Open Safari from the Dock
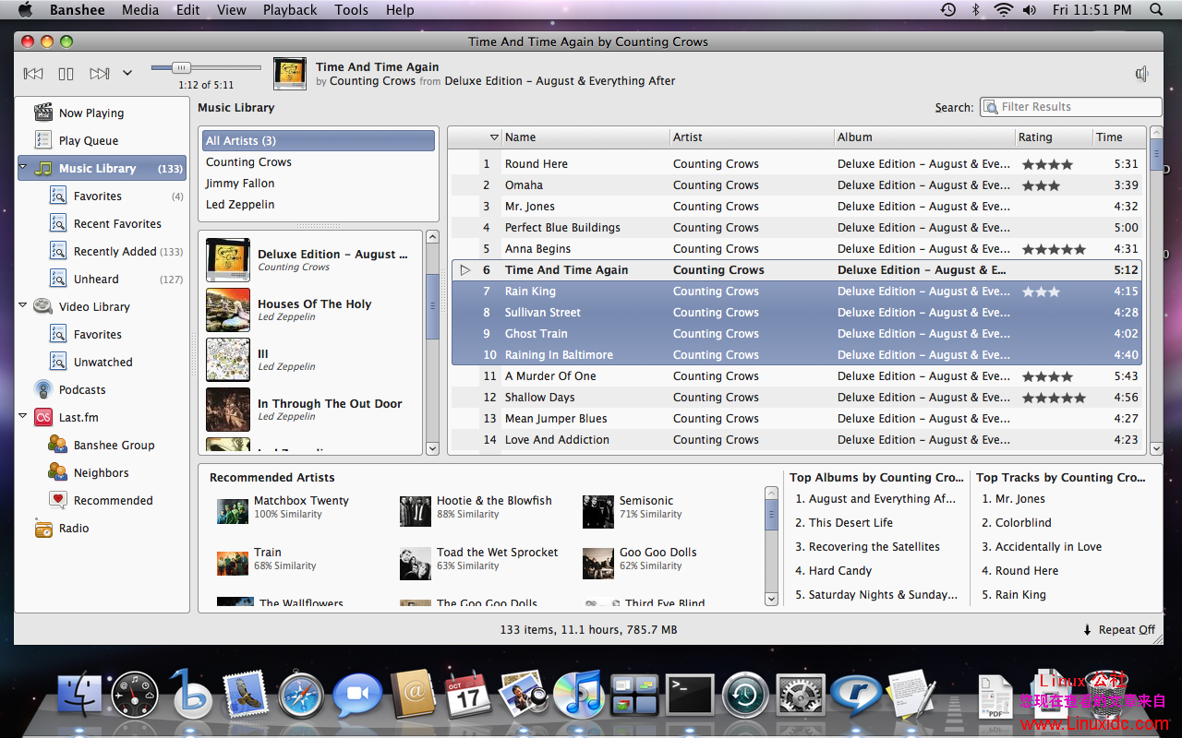The image size is (1182, 738). click(302, 694)
